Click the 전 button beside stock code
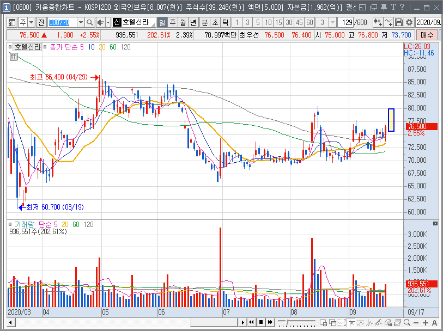Screen dimensions: 443x331 point(41,22)
